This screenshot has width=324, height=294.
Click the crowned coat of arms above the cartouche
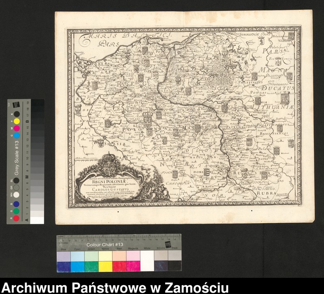pos(109,164)
